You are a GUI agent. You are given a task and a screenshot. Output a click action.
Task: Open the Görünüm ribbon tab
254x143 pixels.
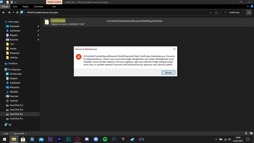(x=38, y=6)
